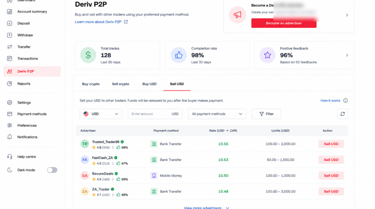Click the Reports pie chart icon
375x209 pixels.
pos(10,83)
